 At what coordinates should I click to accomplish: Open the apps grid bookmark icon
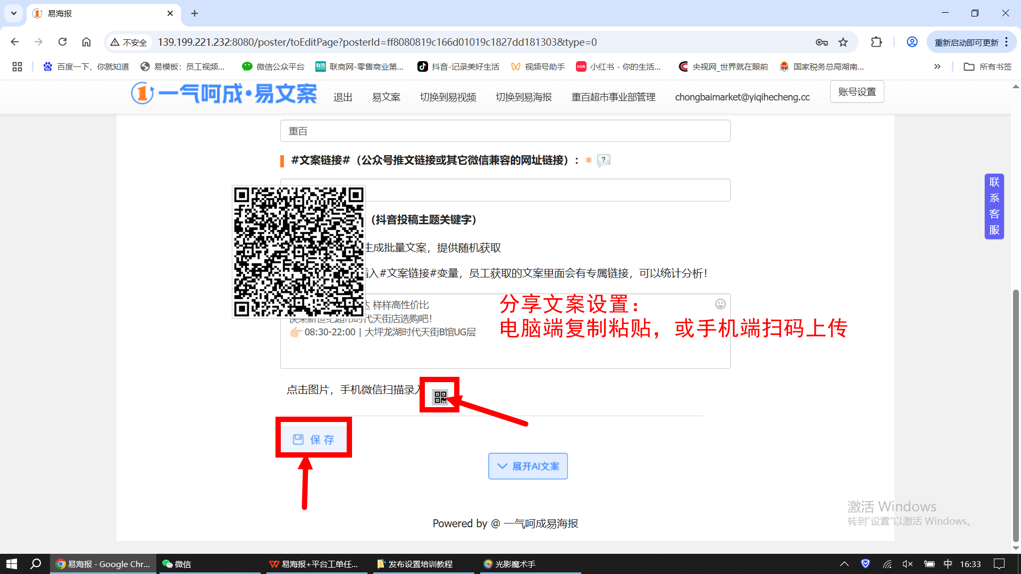click(17, 66)
